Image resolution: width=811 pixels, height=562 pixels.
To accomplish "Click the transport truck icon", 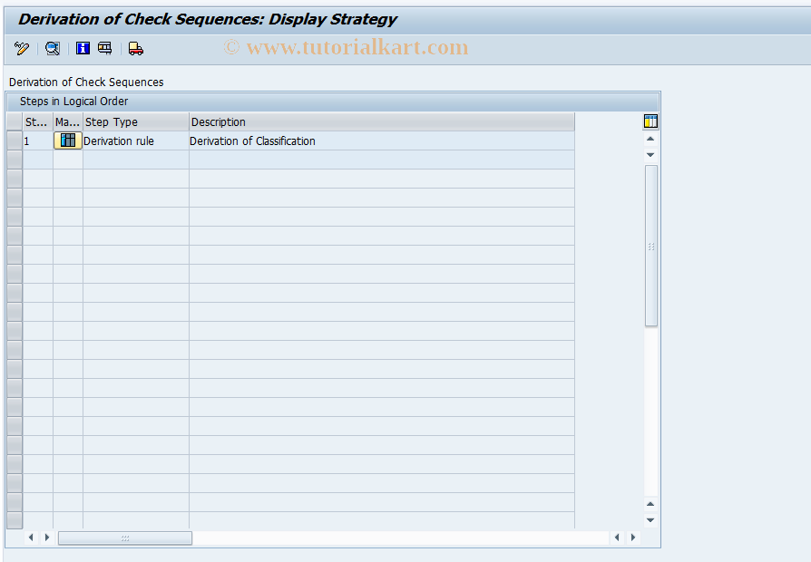I will pyautogui.click(x=135, y=49).
